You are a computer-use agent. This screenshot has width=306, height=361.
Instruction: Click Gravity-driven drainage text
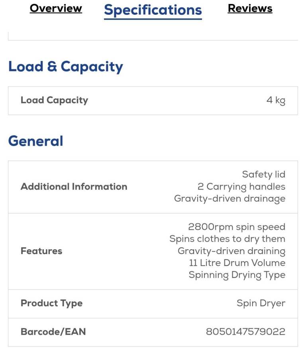(x=229, y=199)
